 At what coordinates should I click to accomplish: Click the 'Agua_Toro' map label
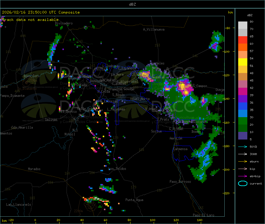32,76
